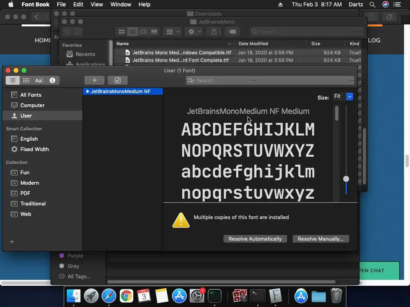This screenshot has height=307, width=410.
Task: Click Share button in JetBrainsMono Finder window
Action: click(x=214, y=32)
